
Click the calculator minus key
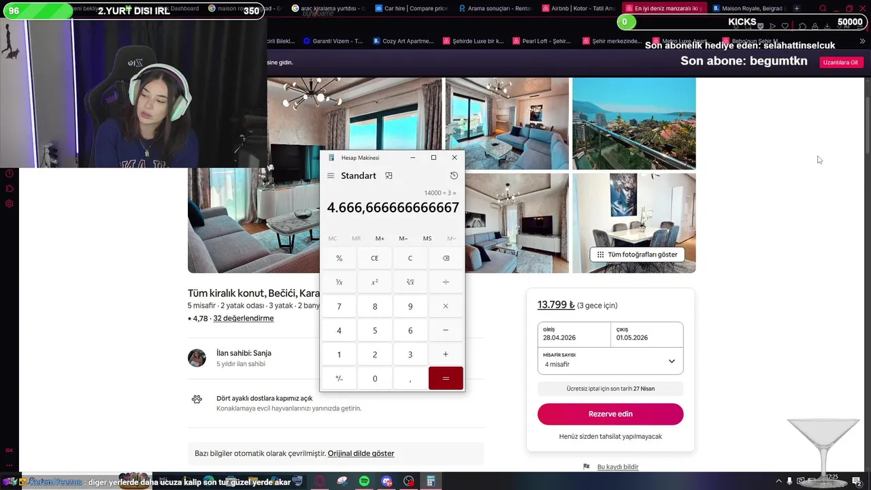pos(446,330)
